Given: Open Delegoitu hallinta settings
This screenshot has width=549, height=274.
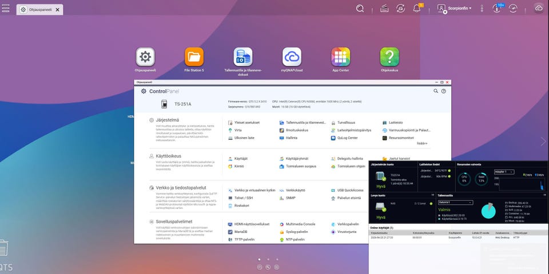Looking at the screenshot, I should coord(347,159).
